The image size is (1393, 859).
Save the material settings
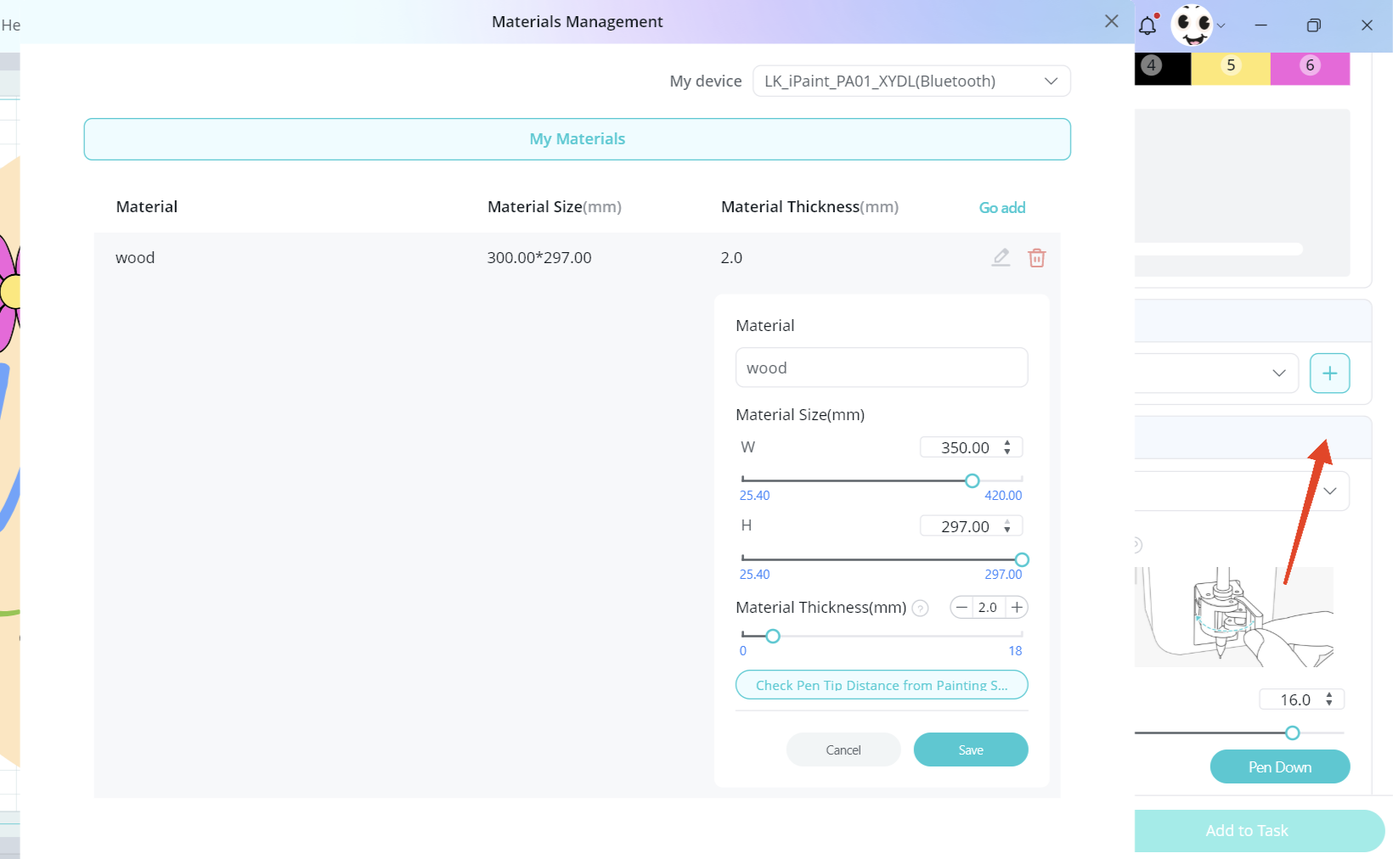(971, 750)
